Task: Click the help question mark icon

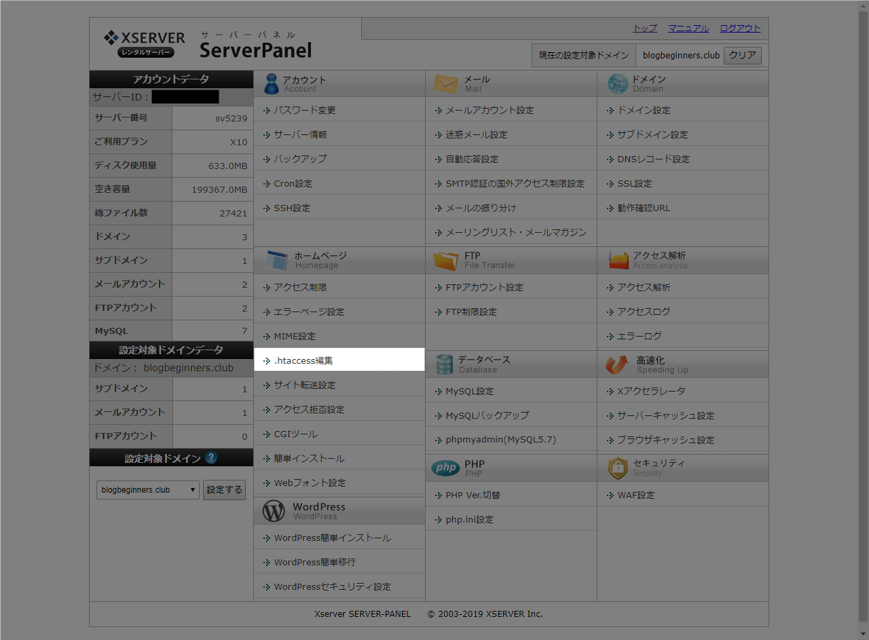Action: 211,457
